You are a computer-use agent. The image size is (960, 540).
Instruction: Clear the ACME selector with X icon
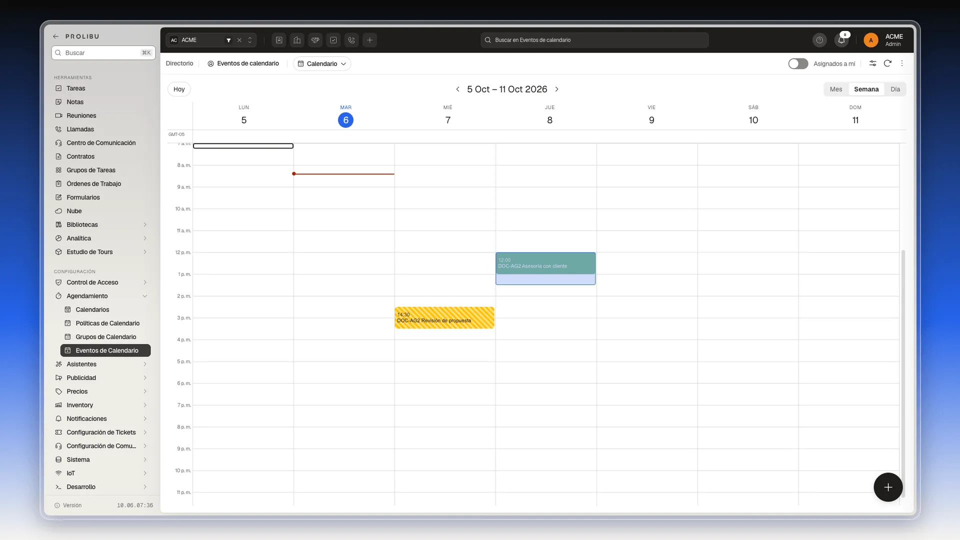(x=239, y=40)
